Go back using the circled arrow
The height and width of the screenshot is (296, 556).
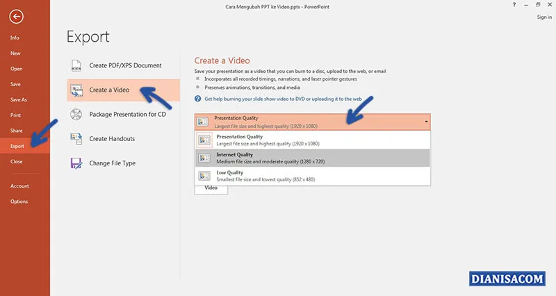pos(16,17)
